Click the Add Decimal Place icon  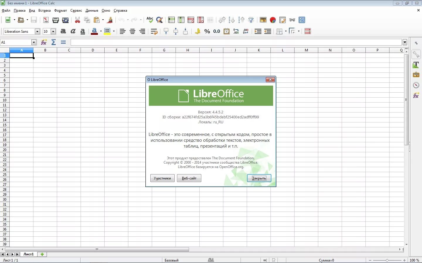click(236, 31)
